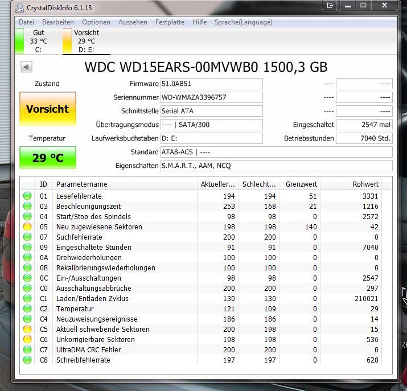
Task: Click the previous disk arrow button
Action: (26, 67)
